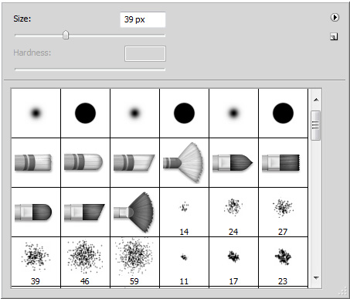Select the light round angle bristle brush
Viewport: 350px width, 299px height.
[x=134, y=163]
